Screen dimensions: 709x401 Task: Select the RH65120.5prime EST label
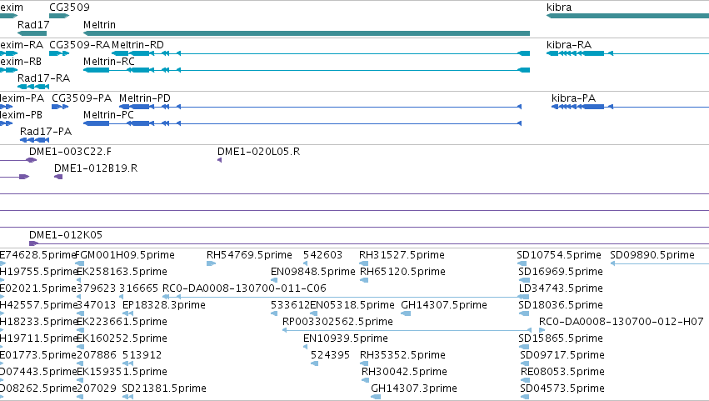click(x=402, y=272)
